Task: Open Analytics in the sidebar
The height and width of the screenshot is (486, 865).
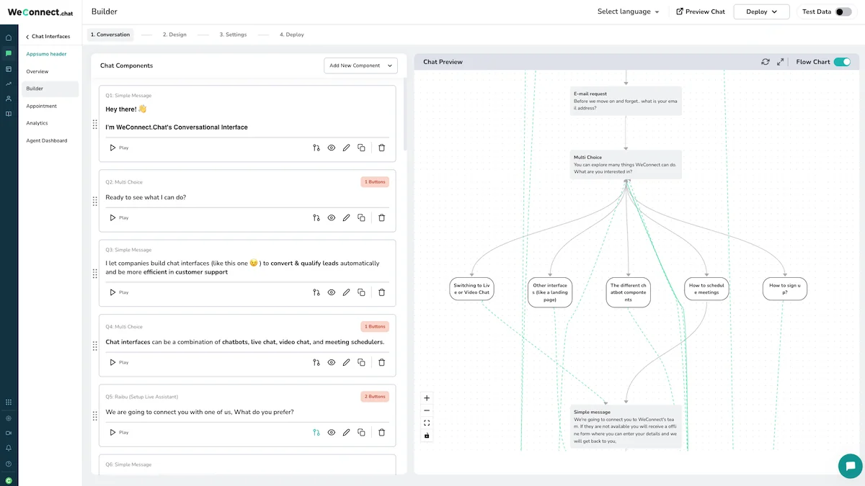Action: (x=37, y=123)
